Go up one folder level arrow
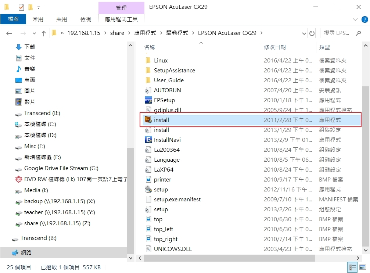 click(x=44, y=33)
